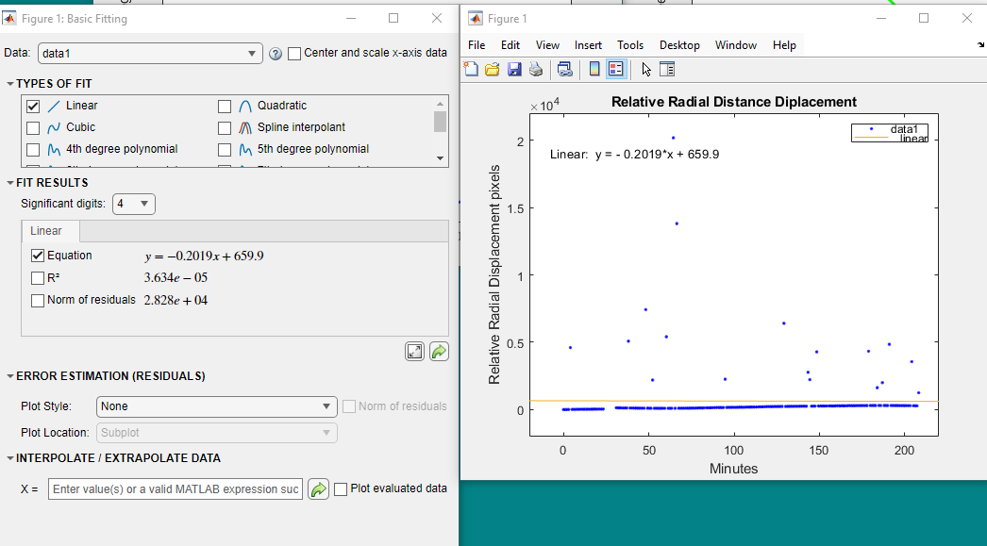
Task: Select the Edit Plot arrow tool
Action: click(648, 69)
